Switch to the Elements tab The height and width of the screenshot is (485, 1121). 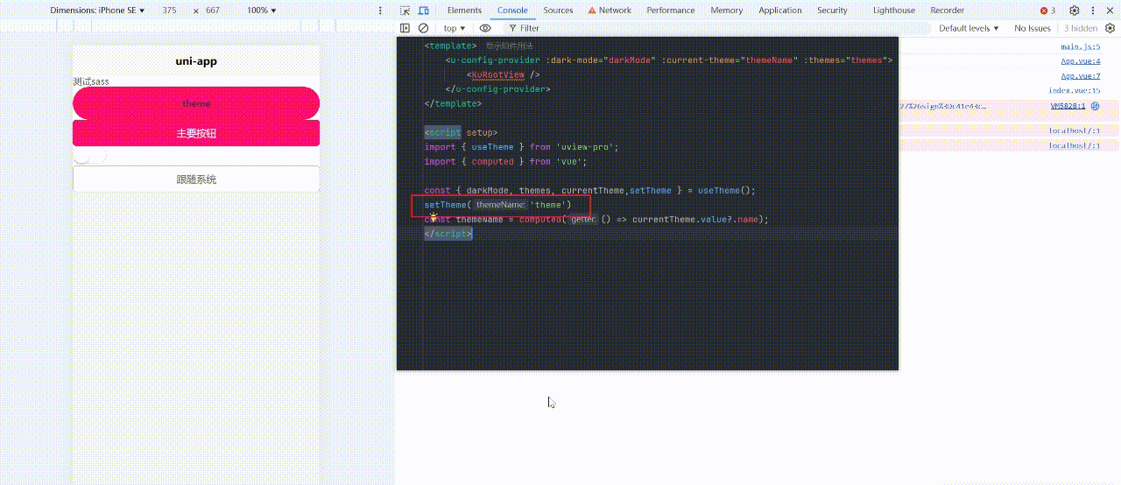[x=464, y=11]
